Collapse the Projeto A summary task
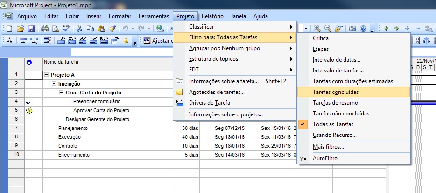Image resolution: width=436 pixels, height=193 pixels. point(46,75)
